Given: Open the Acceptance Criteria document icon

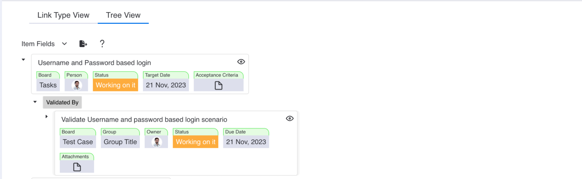Looking at the screenshot, I should (x=218, y=85).
